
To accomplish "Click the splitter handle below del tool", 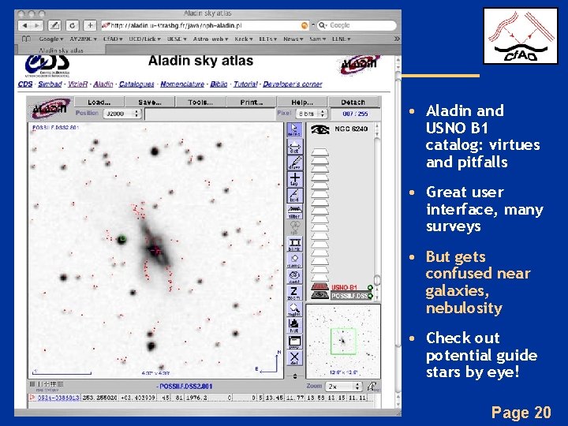I will [294, 376].
